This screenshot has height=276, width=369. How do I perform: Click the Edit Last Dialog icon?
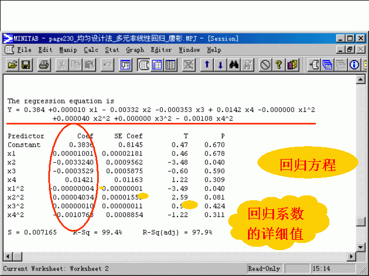pos(125,65)
